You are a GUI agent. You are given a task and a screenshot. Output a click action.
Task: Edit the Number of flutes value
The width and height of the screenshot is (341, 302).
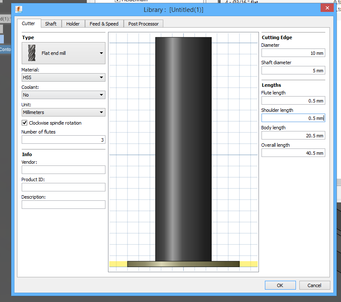tap(63, 140)
